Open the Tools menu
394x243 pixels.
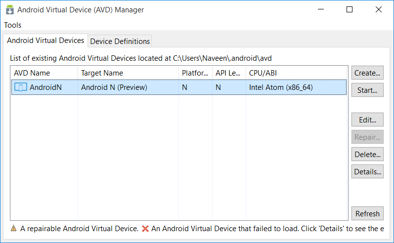12,25
